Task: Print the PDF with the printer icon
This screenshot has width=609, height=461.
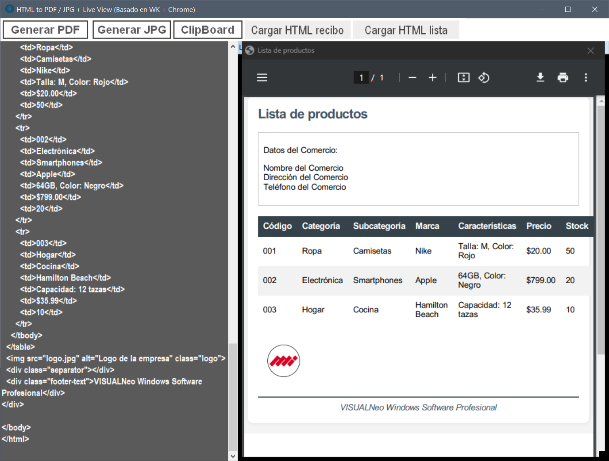Action: (563, 78)
